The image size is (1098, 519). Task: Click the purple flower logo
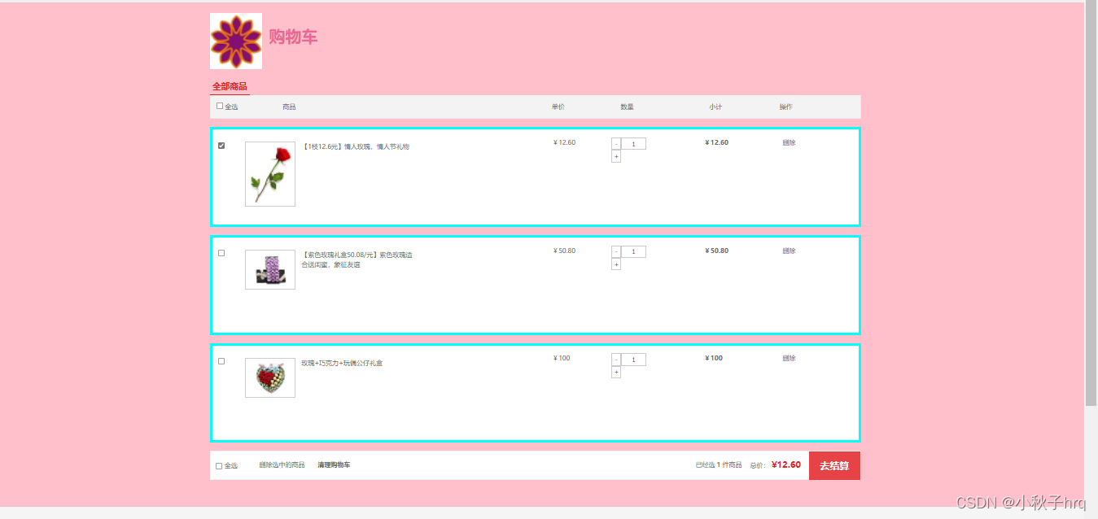[236, 41]
